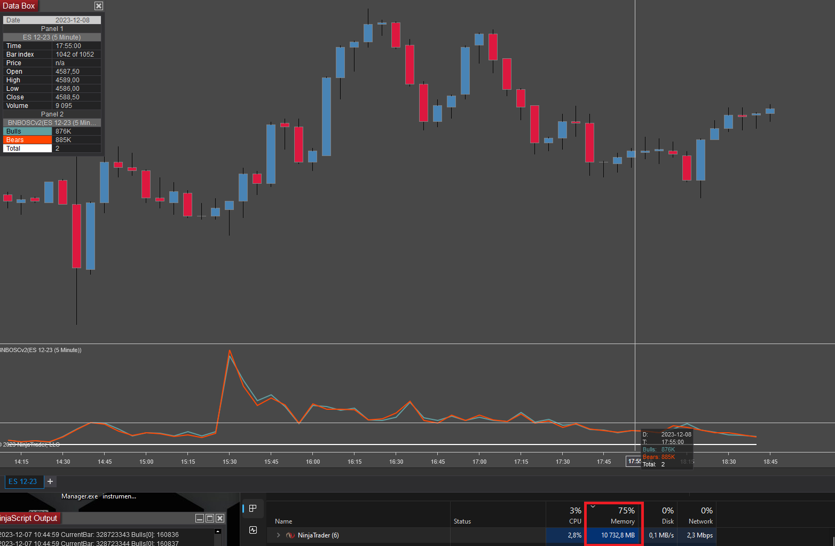Switch to the ES 12-23 chart tab
The height and width of the screenshot is (546, 835).
coord(23,481)
